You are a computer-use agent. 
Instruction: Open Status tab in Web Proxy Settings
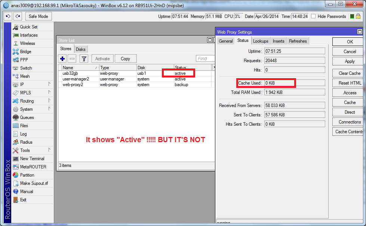coord(243,40)
